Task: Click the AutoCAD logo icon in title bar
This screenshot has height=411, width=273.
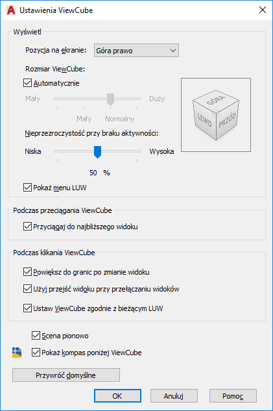Action: [11, 10]
